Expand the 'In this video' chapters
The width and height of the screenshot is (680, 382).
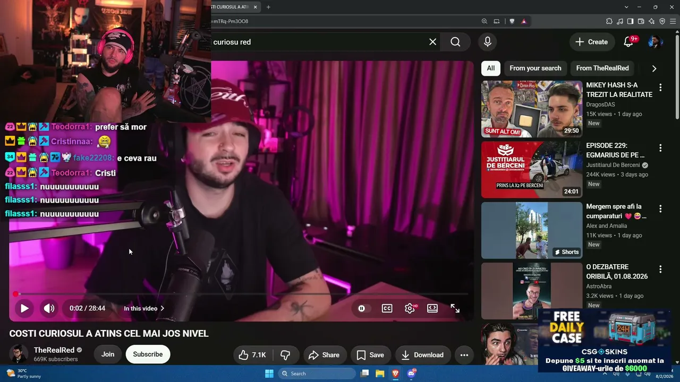click(x=144, y=308)
